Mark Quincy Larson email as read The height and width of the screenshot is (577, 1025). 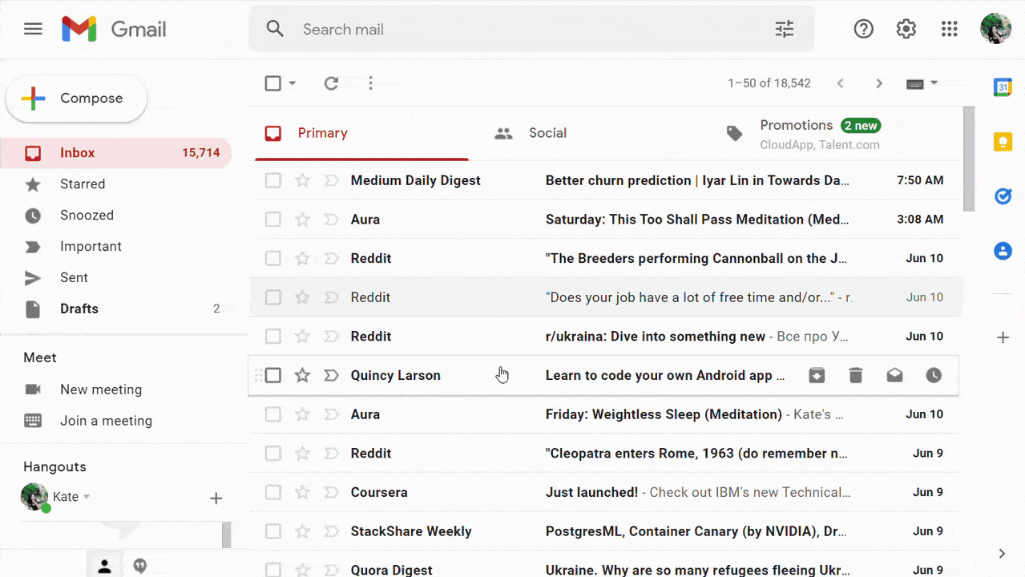[894, 375]
